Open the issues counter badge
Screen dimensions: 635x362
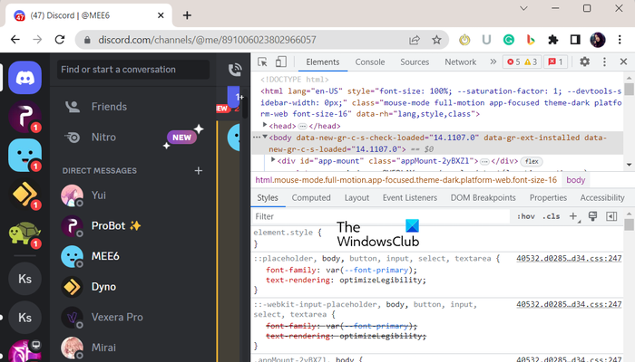[555, 62]
